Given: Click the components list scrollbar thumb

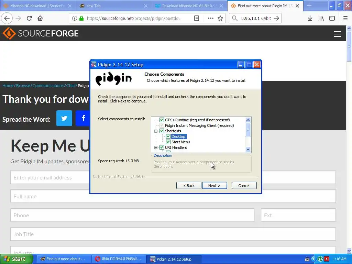Looking at the screenshot, I should 248,130.
